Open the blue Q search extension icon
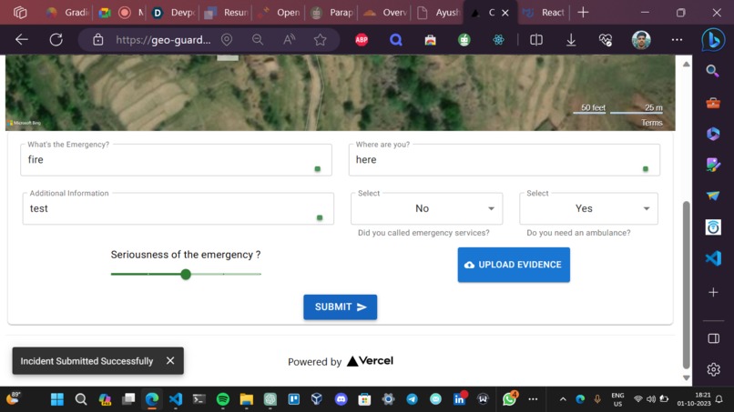This screenshot has width=734, height=412. pyautogui.click(x=396, y=40)
